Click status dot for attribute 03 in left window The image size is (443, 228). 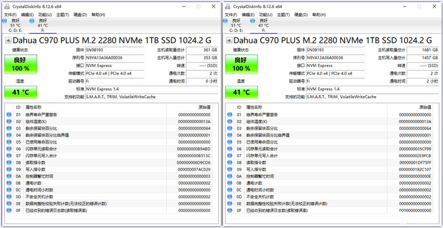(9, 128)
